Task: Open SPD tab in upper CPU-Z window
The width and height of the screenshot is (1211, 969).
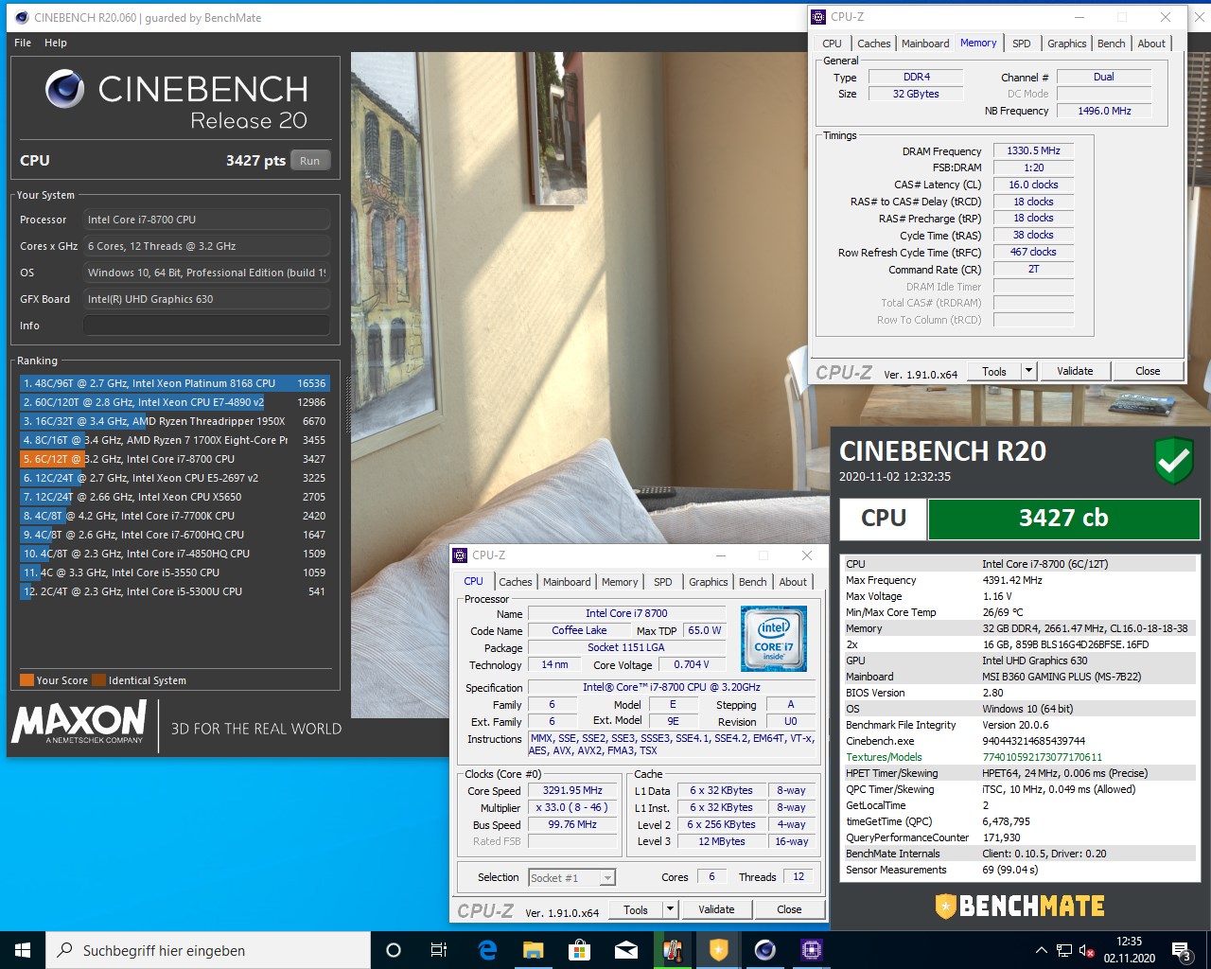Action: (x=1022, y=44)
